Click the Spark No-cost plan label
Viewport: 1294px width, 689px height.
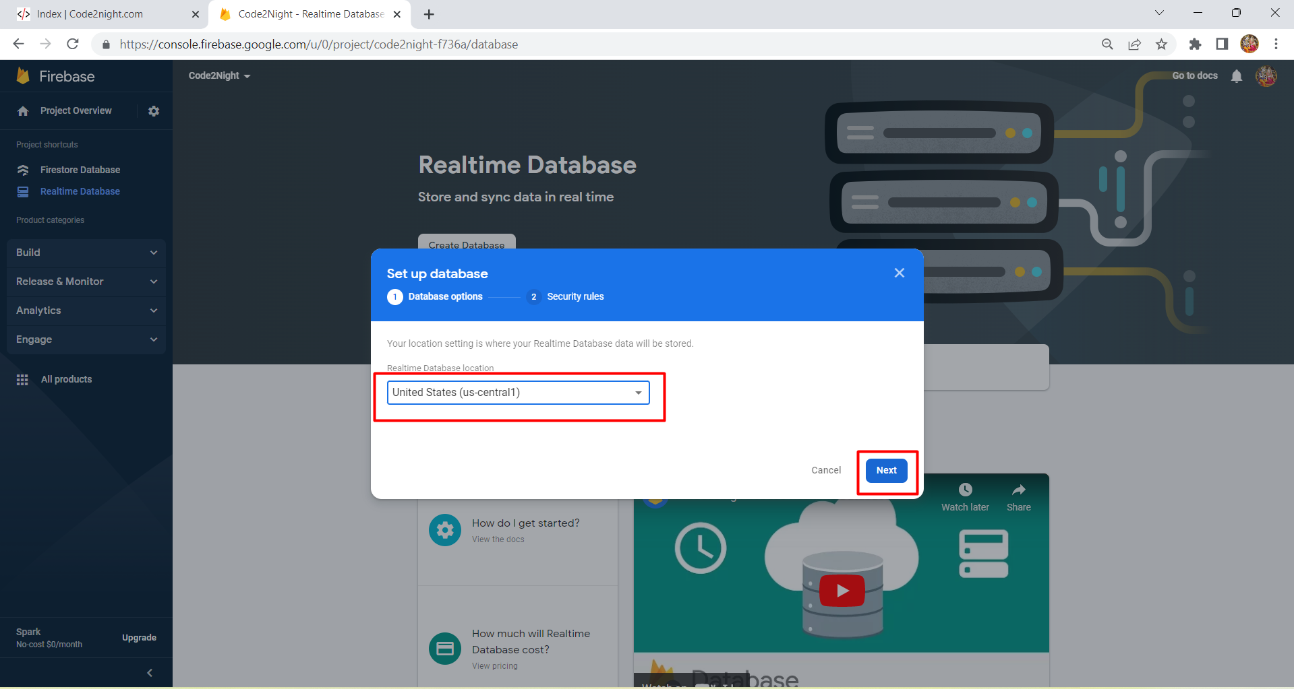tap(49, 638)
